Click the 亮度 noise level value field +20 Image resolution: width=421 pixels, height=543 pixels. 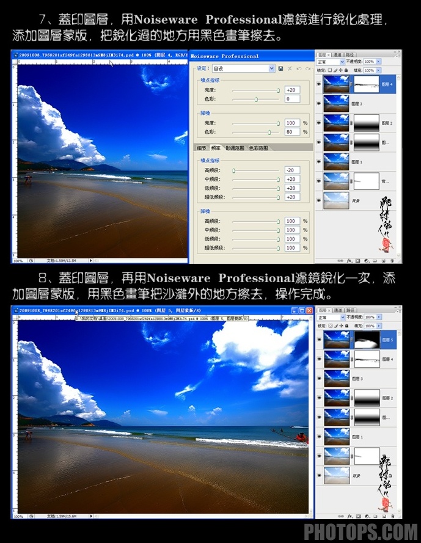(292, 90)
